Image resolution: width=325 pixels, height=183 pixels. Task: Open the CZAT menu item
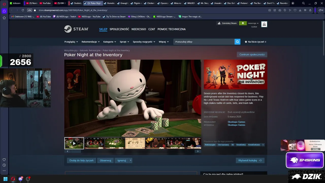[152, 29]
